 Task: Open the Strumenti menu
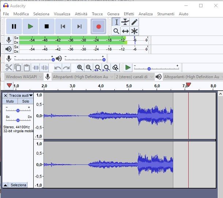coord(166,14)
